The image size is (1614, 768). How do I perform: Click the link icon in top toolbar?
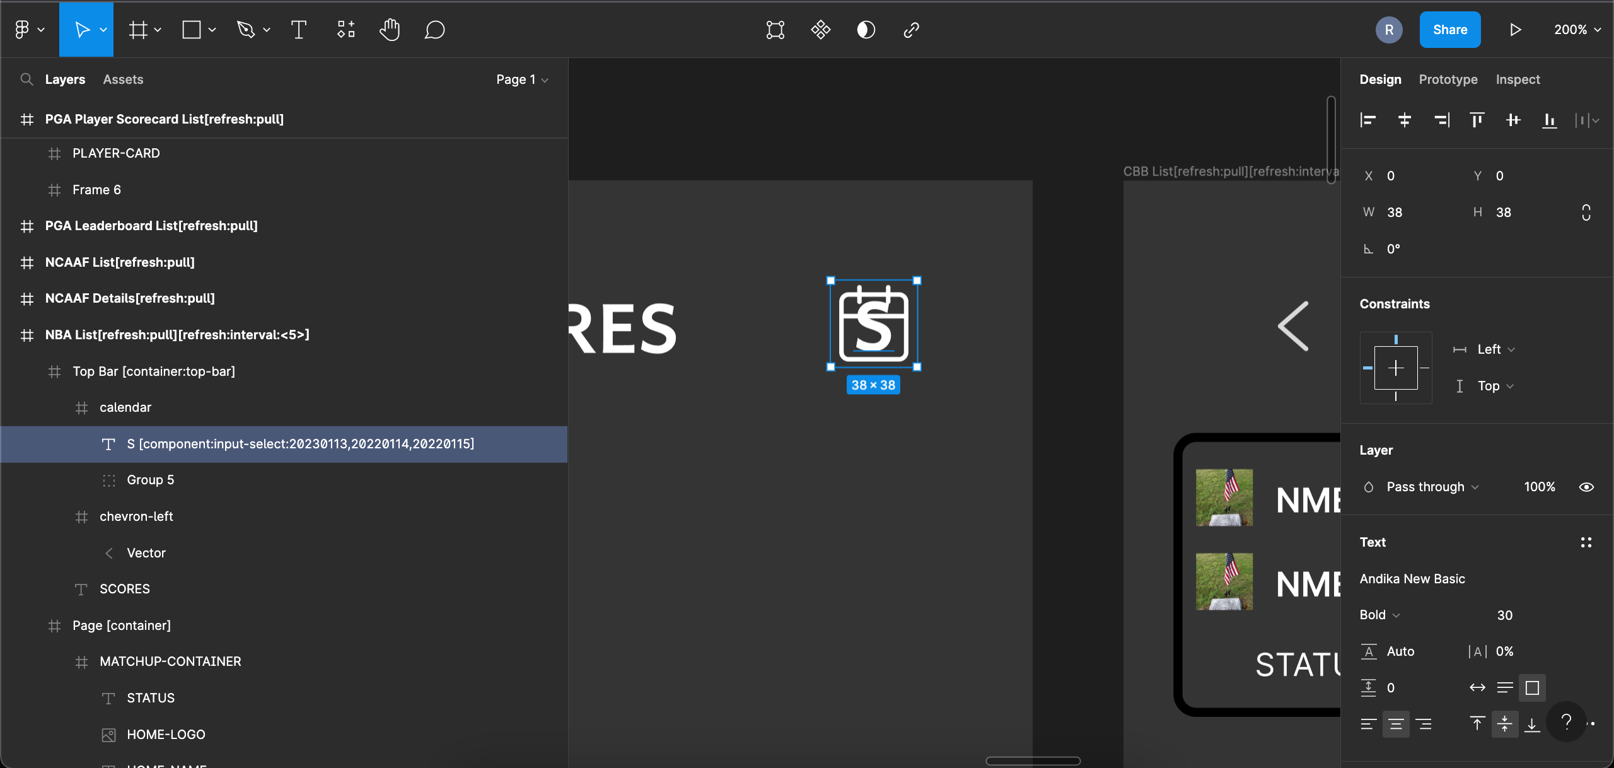911,30
